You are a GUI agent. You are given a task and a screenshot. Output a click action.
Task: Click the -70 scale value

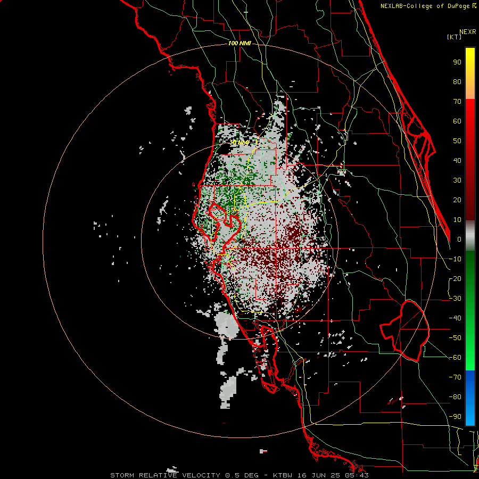coord(455,377)
